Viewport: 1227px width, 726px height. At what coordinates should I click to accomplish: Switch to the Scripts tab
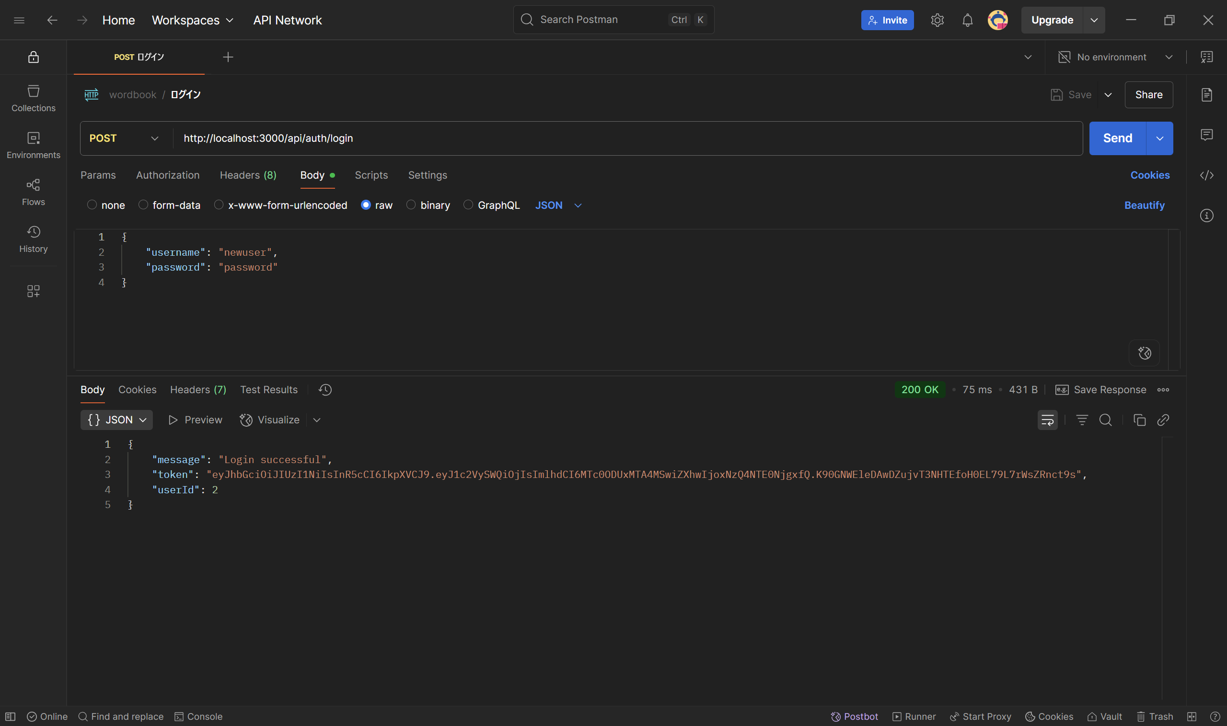coord(371,175)
